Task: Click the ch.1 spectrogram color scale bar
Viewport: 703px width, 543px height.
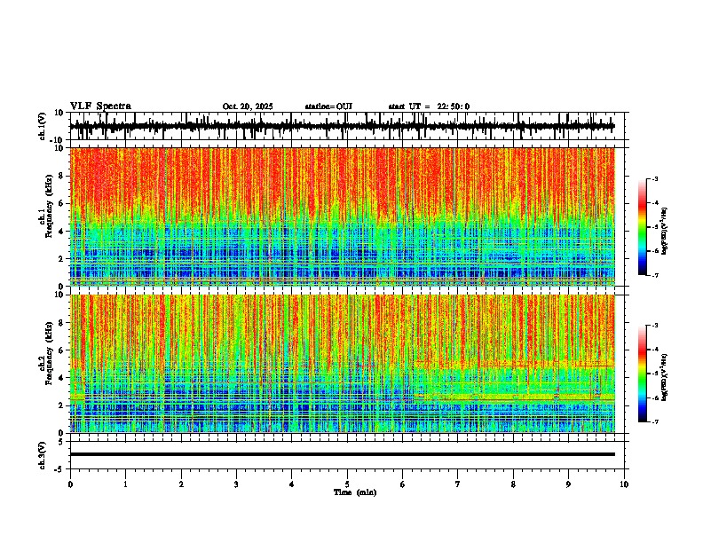Action: pyautogui.click(x=643, y=227)
